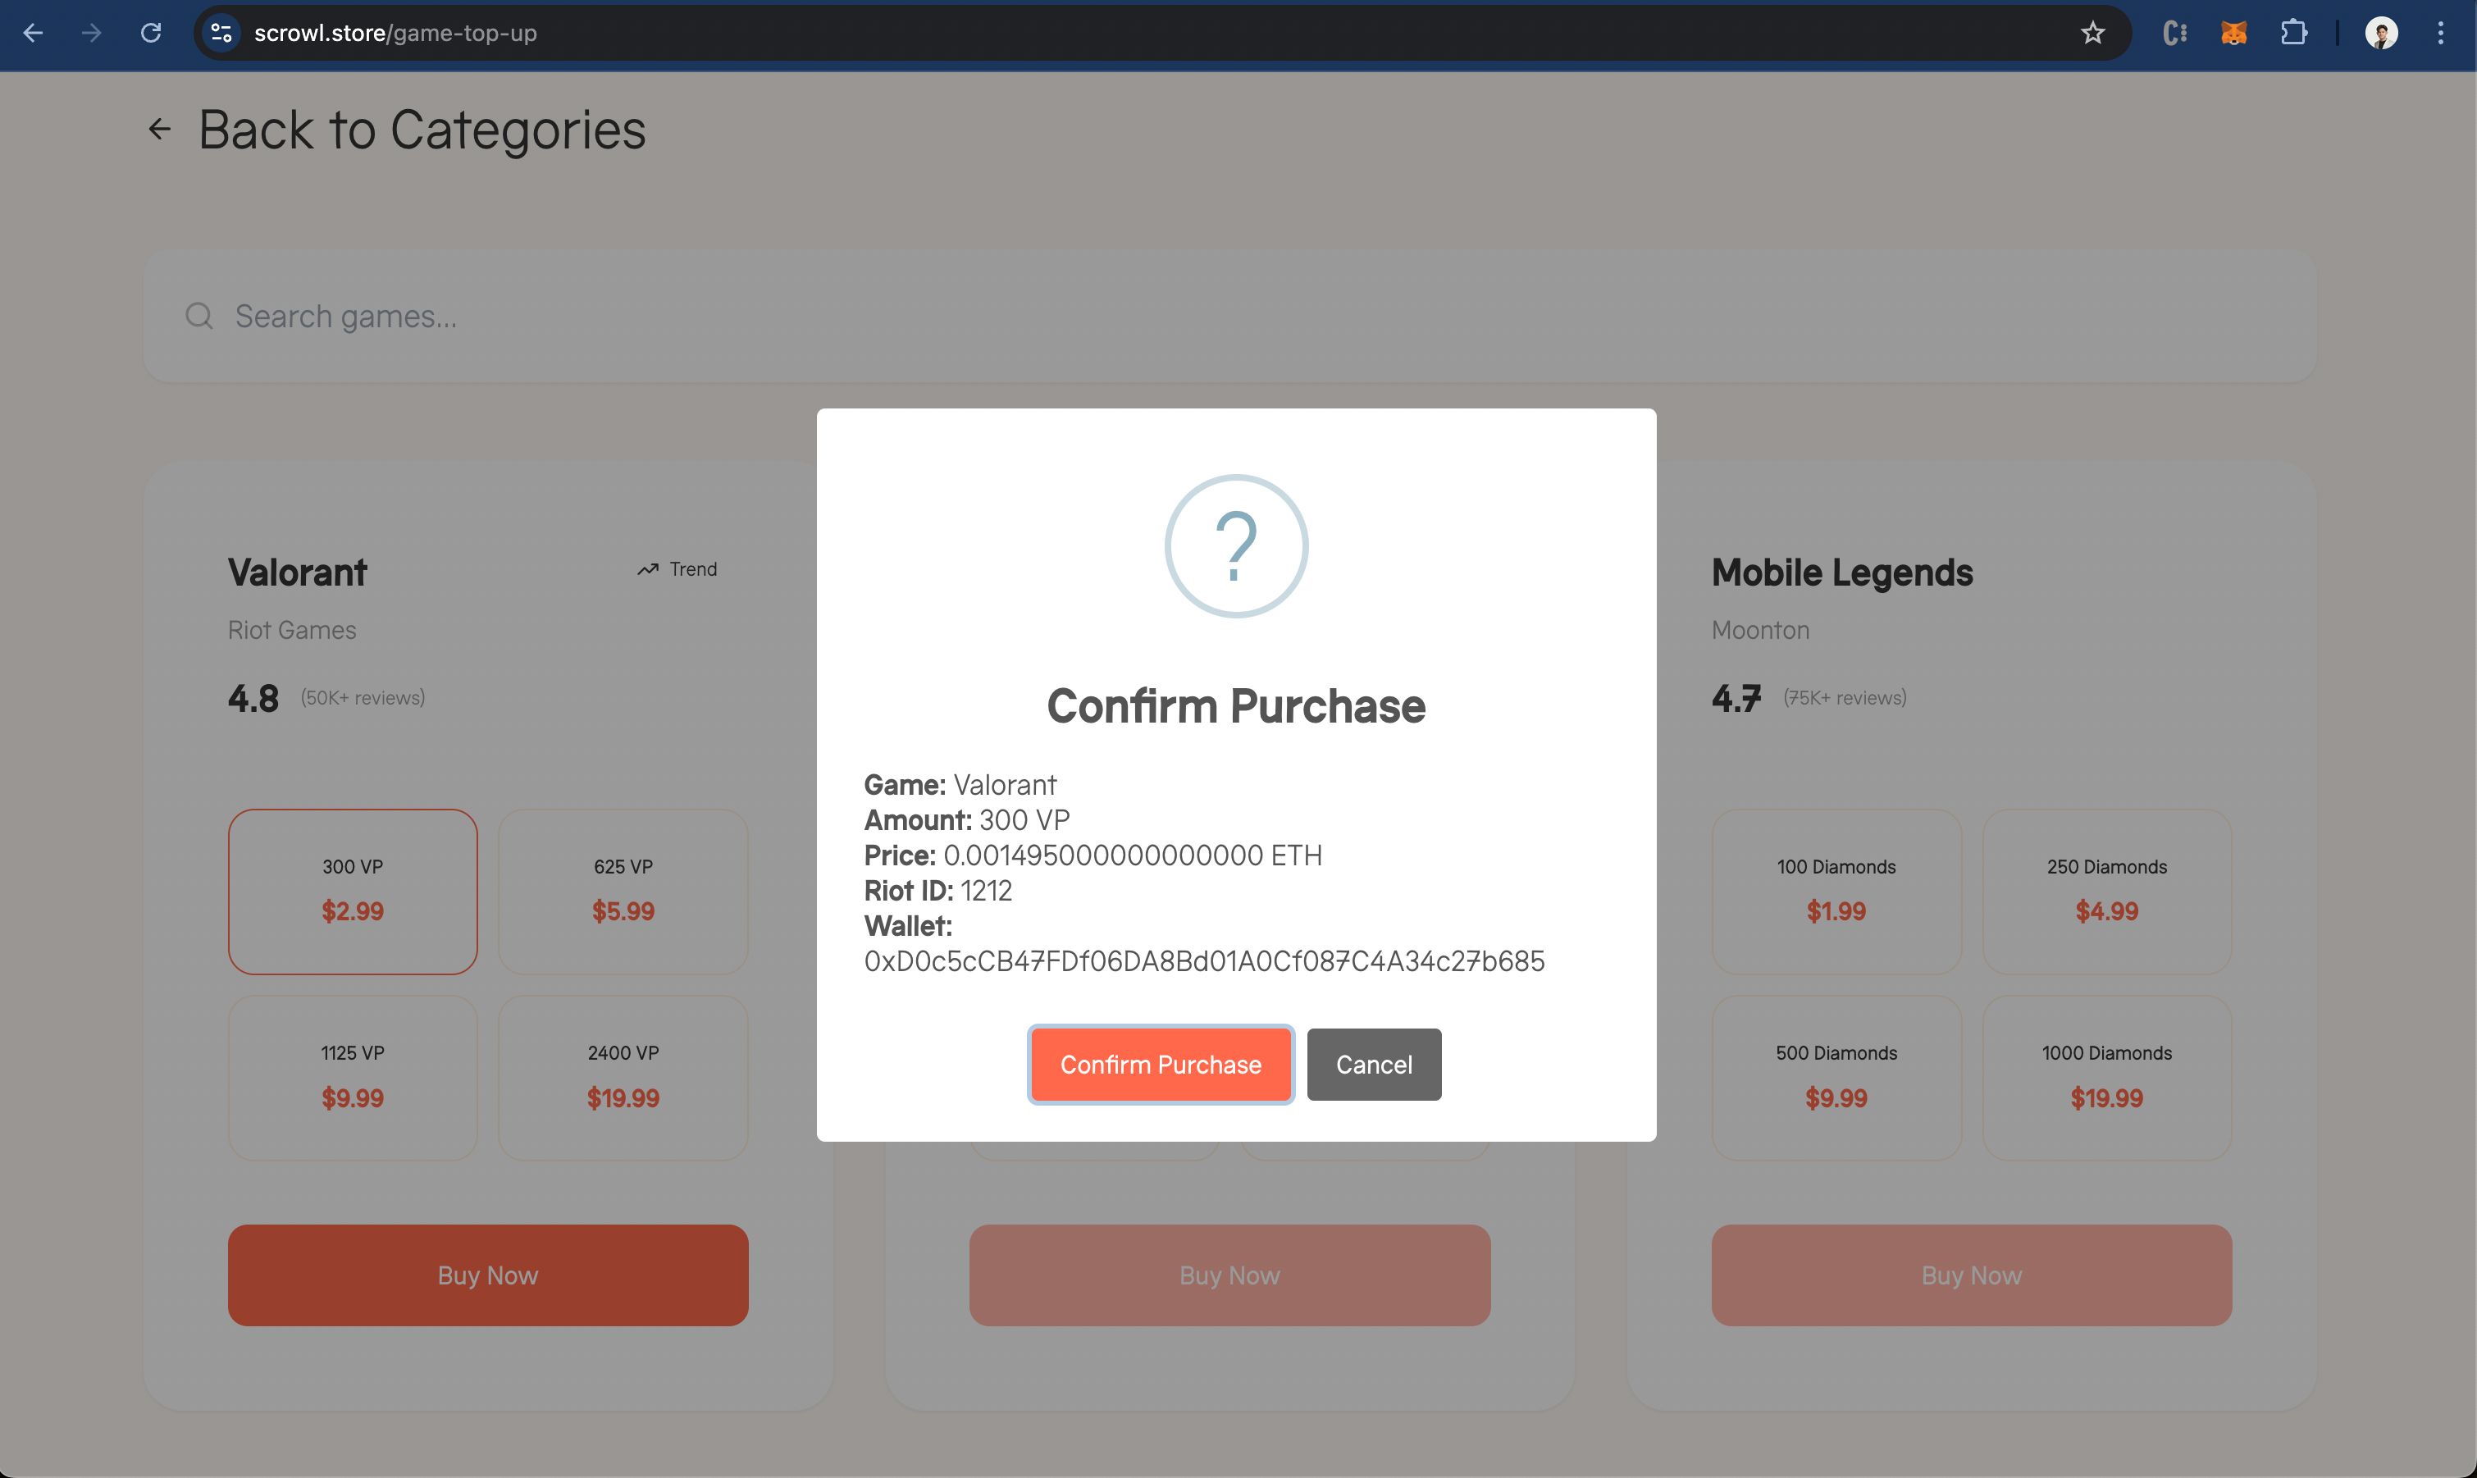
Task: Click the Trend arrow icon on Valorant
Action: [x=649, y=568]
